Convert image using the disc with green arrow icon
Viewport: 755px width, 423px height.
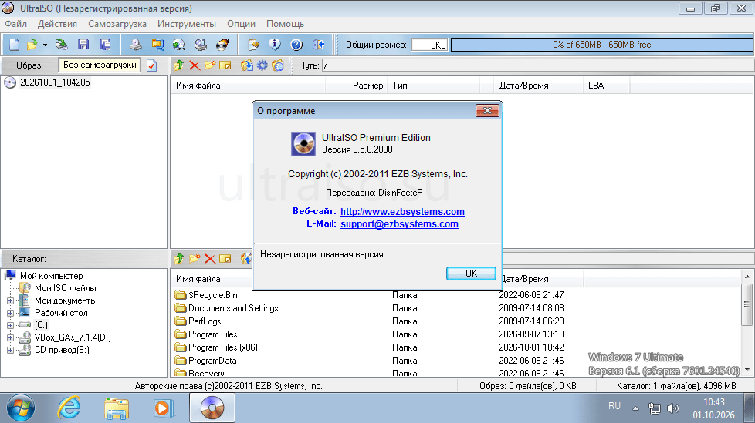click(178, 45)
